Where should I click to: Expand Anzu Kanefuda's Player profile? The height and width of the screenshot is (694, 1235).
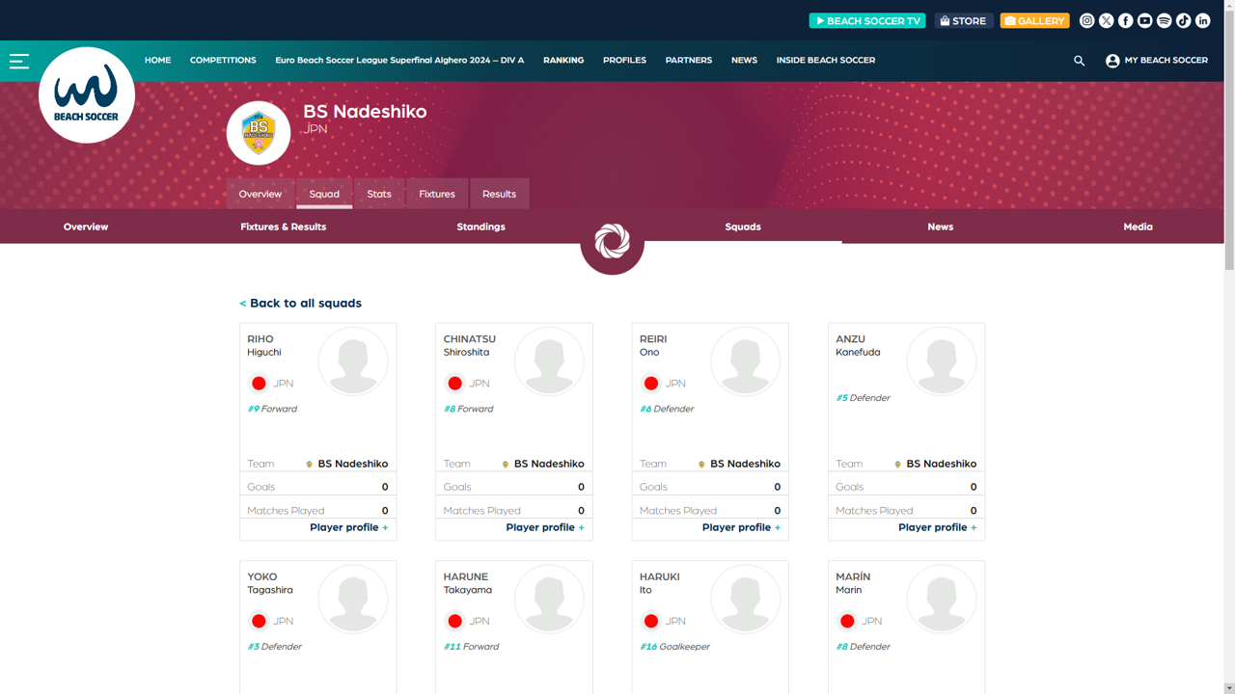pyautogui.click(x=937, y=527)
